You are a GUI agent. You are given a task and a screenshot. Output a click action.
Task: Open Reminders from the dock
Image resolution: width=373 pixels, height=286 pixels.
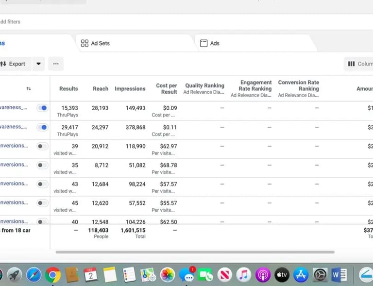(129, 275)
